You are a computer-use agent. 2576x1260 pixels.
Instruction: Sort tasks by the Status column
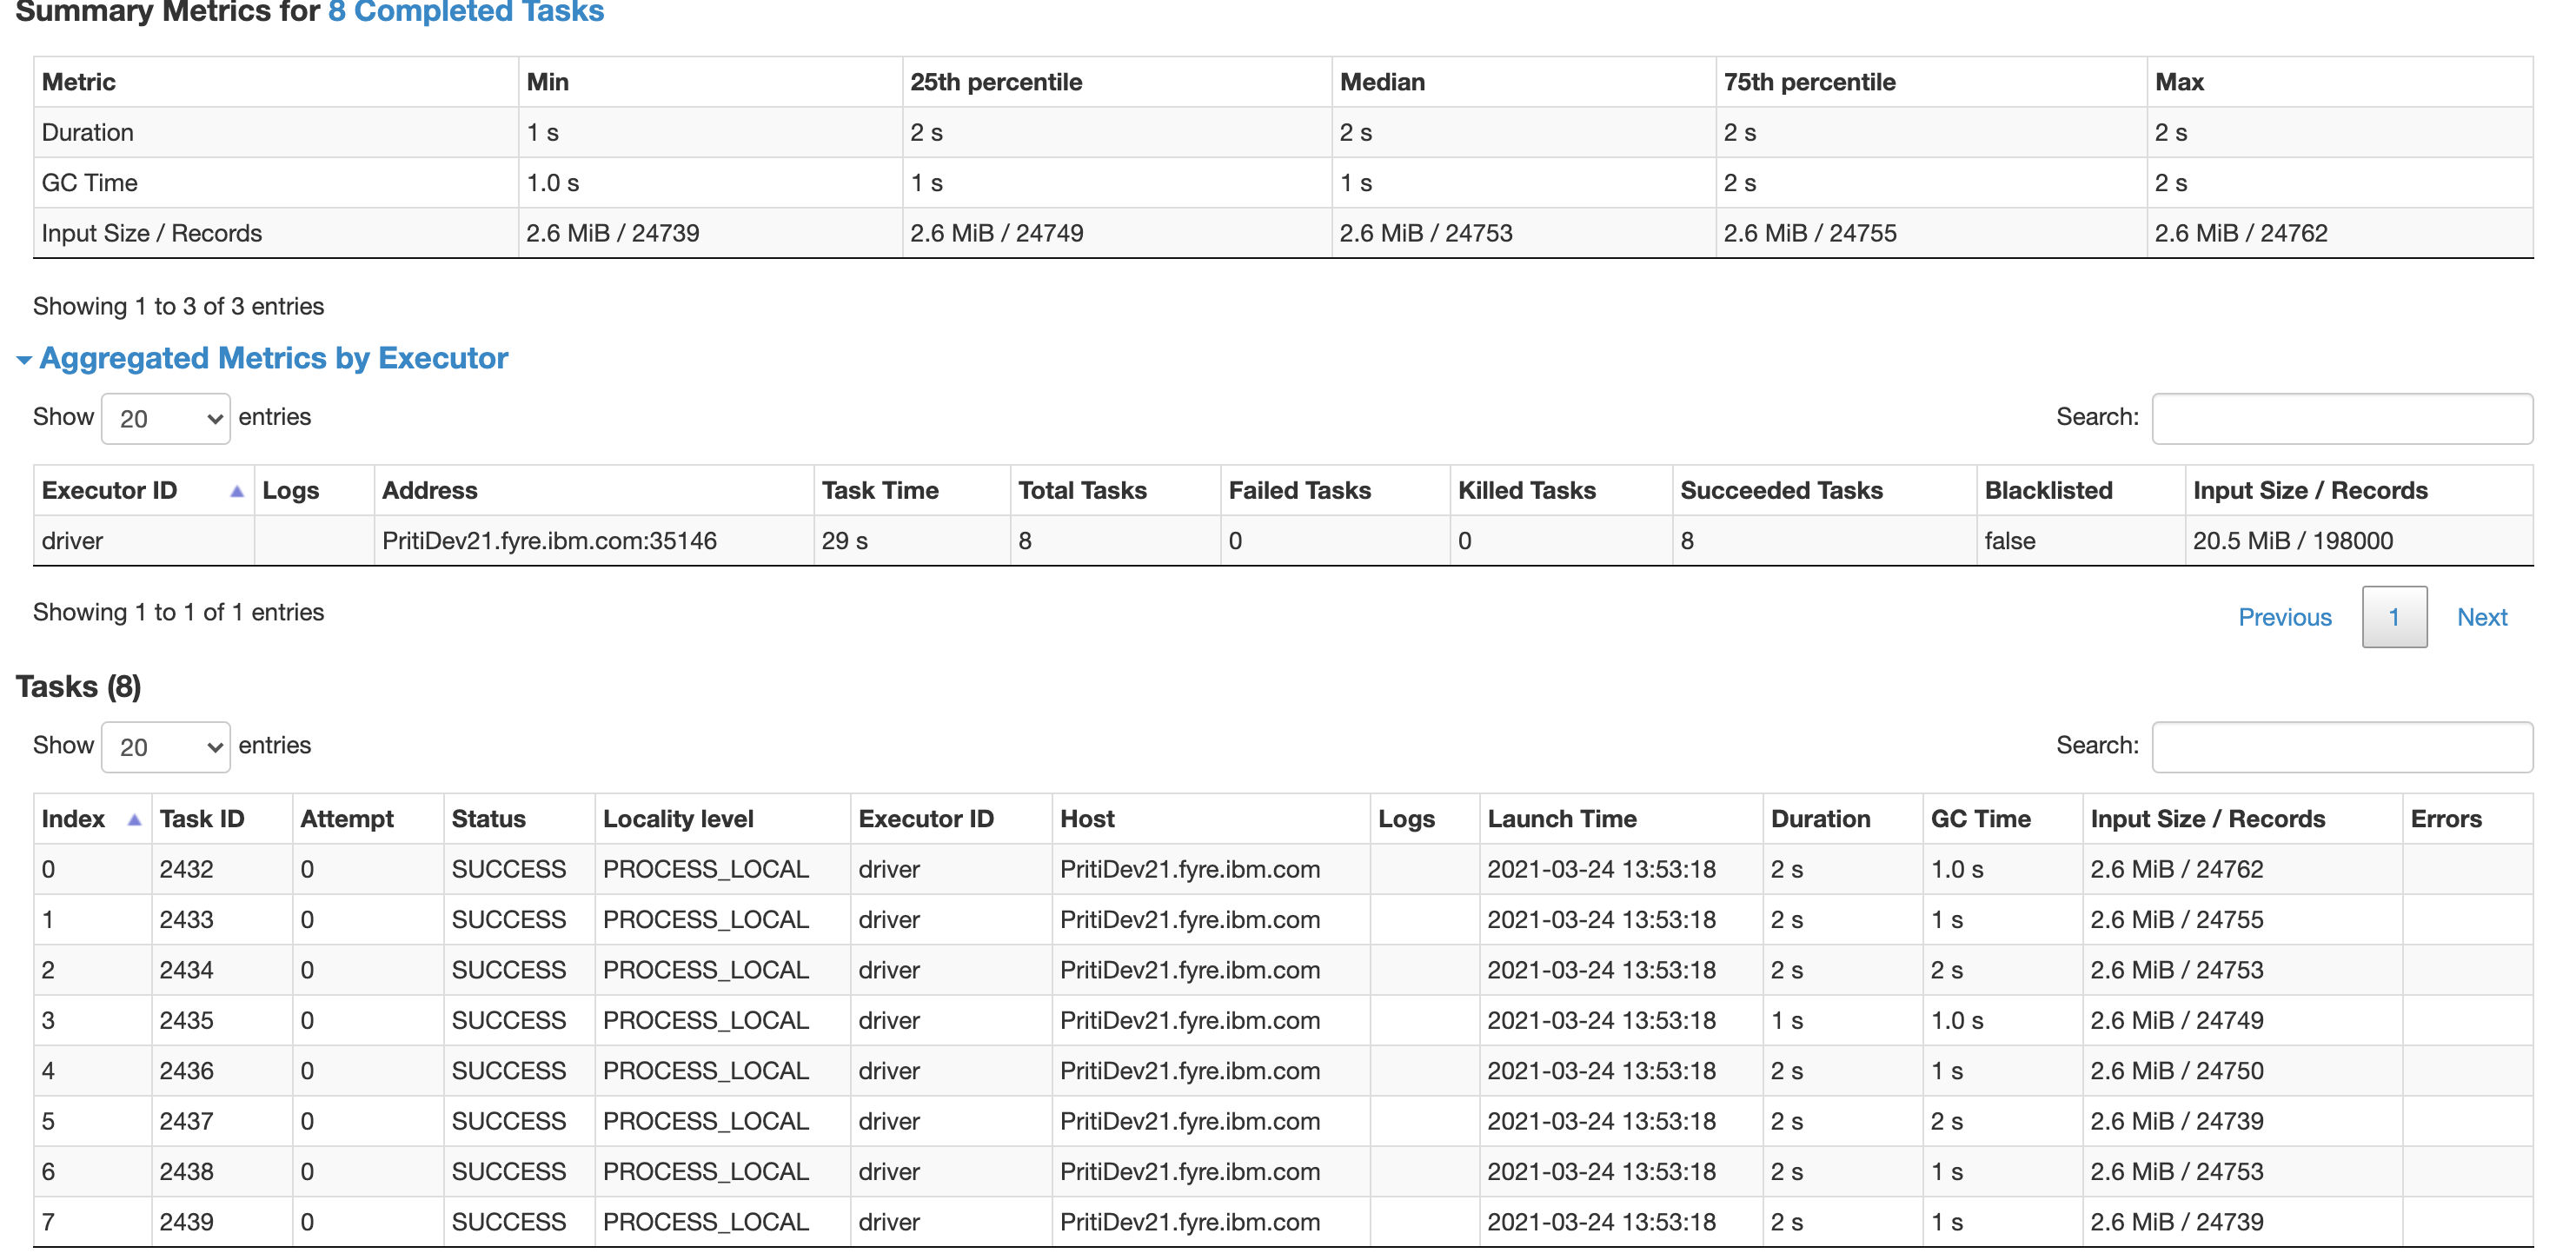pos(489,818)
